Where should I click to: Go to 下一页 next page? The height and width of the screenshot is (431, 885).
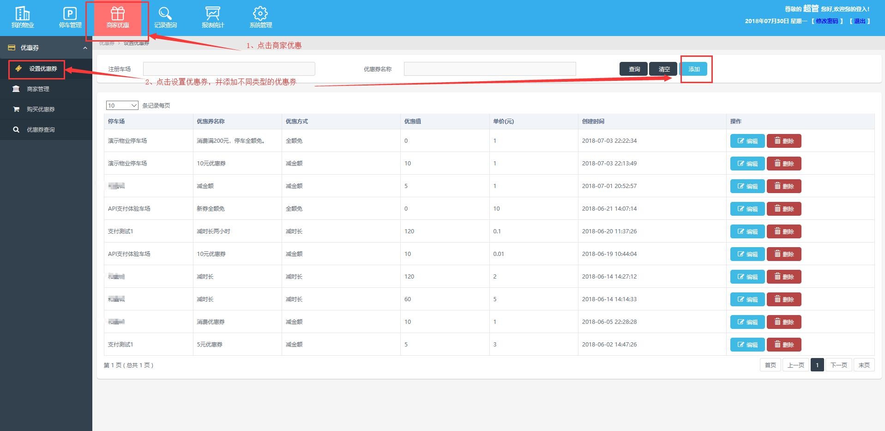pyautogui.click(x=838, y=365)
